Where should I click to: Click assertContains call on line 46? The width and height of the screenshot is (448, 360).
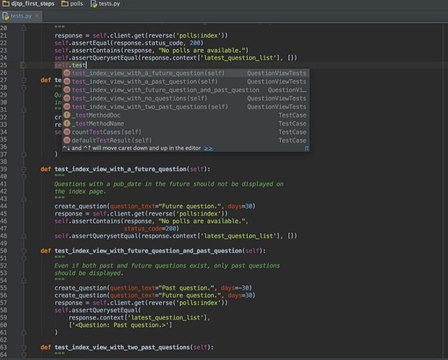click(x=96, y=221)
